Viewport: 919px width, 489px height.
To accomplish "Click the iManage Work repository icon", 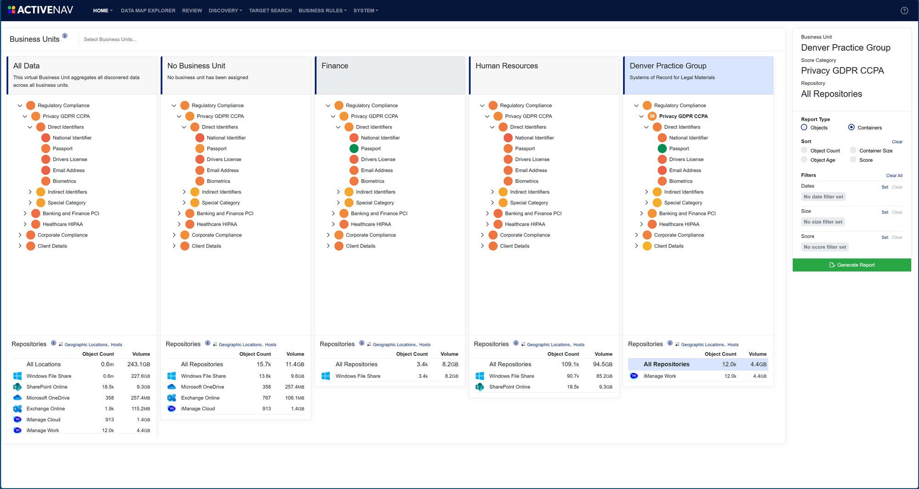I will click(x=634, y=376).
